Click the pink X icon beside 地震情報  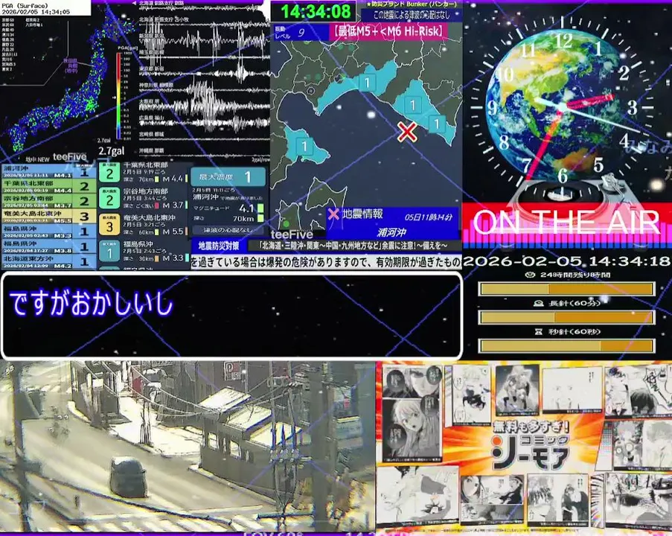coord(333,214)
